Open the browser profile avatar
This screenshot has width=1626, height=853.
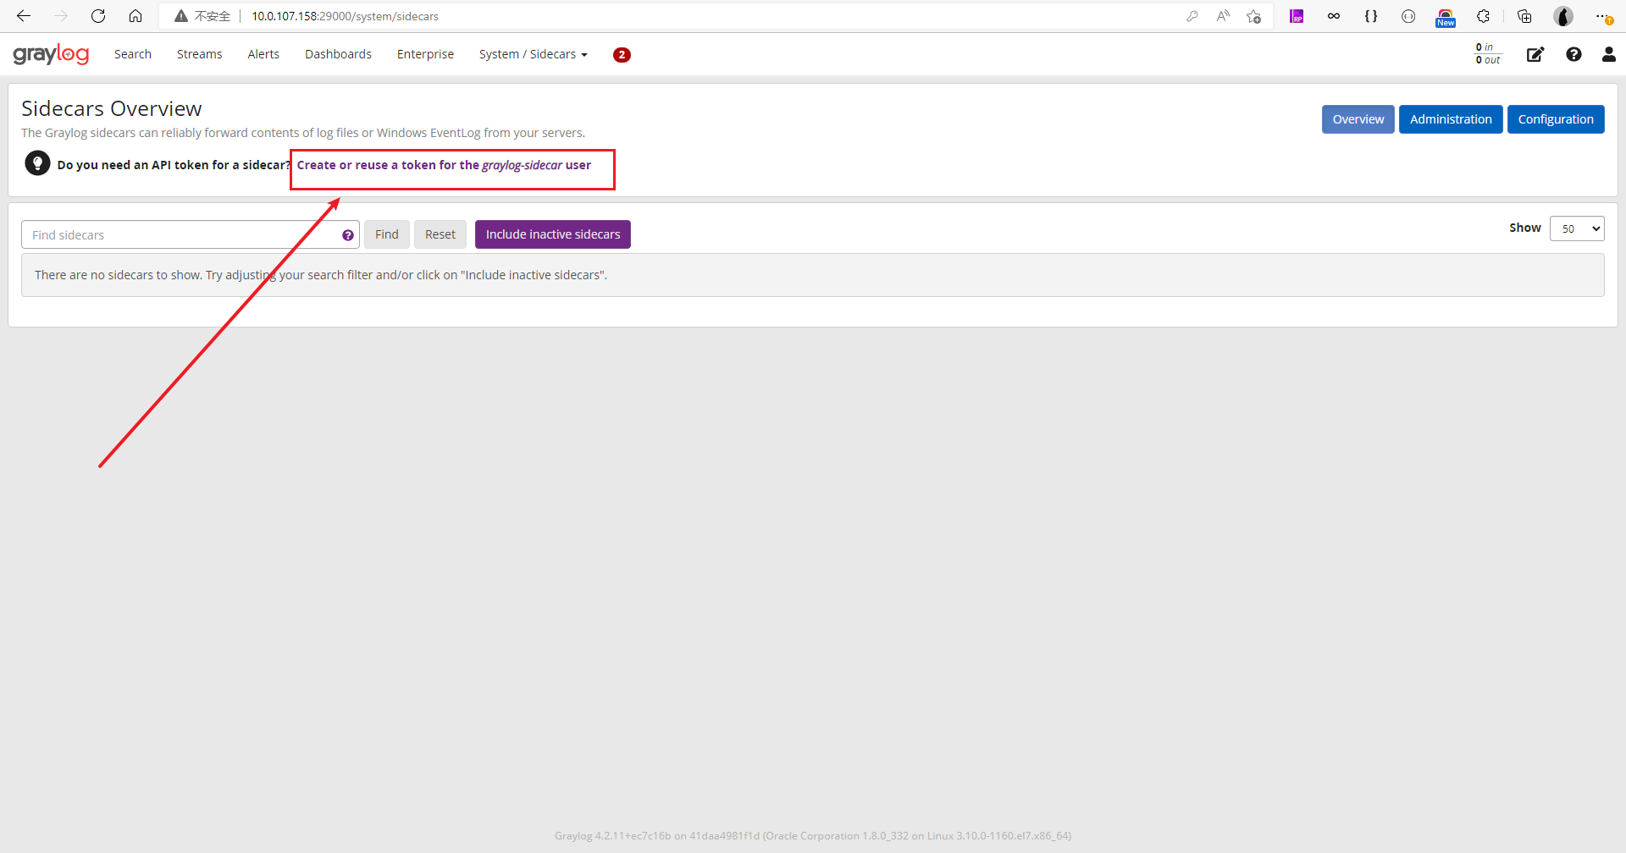click(x=1563, y=16)
